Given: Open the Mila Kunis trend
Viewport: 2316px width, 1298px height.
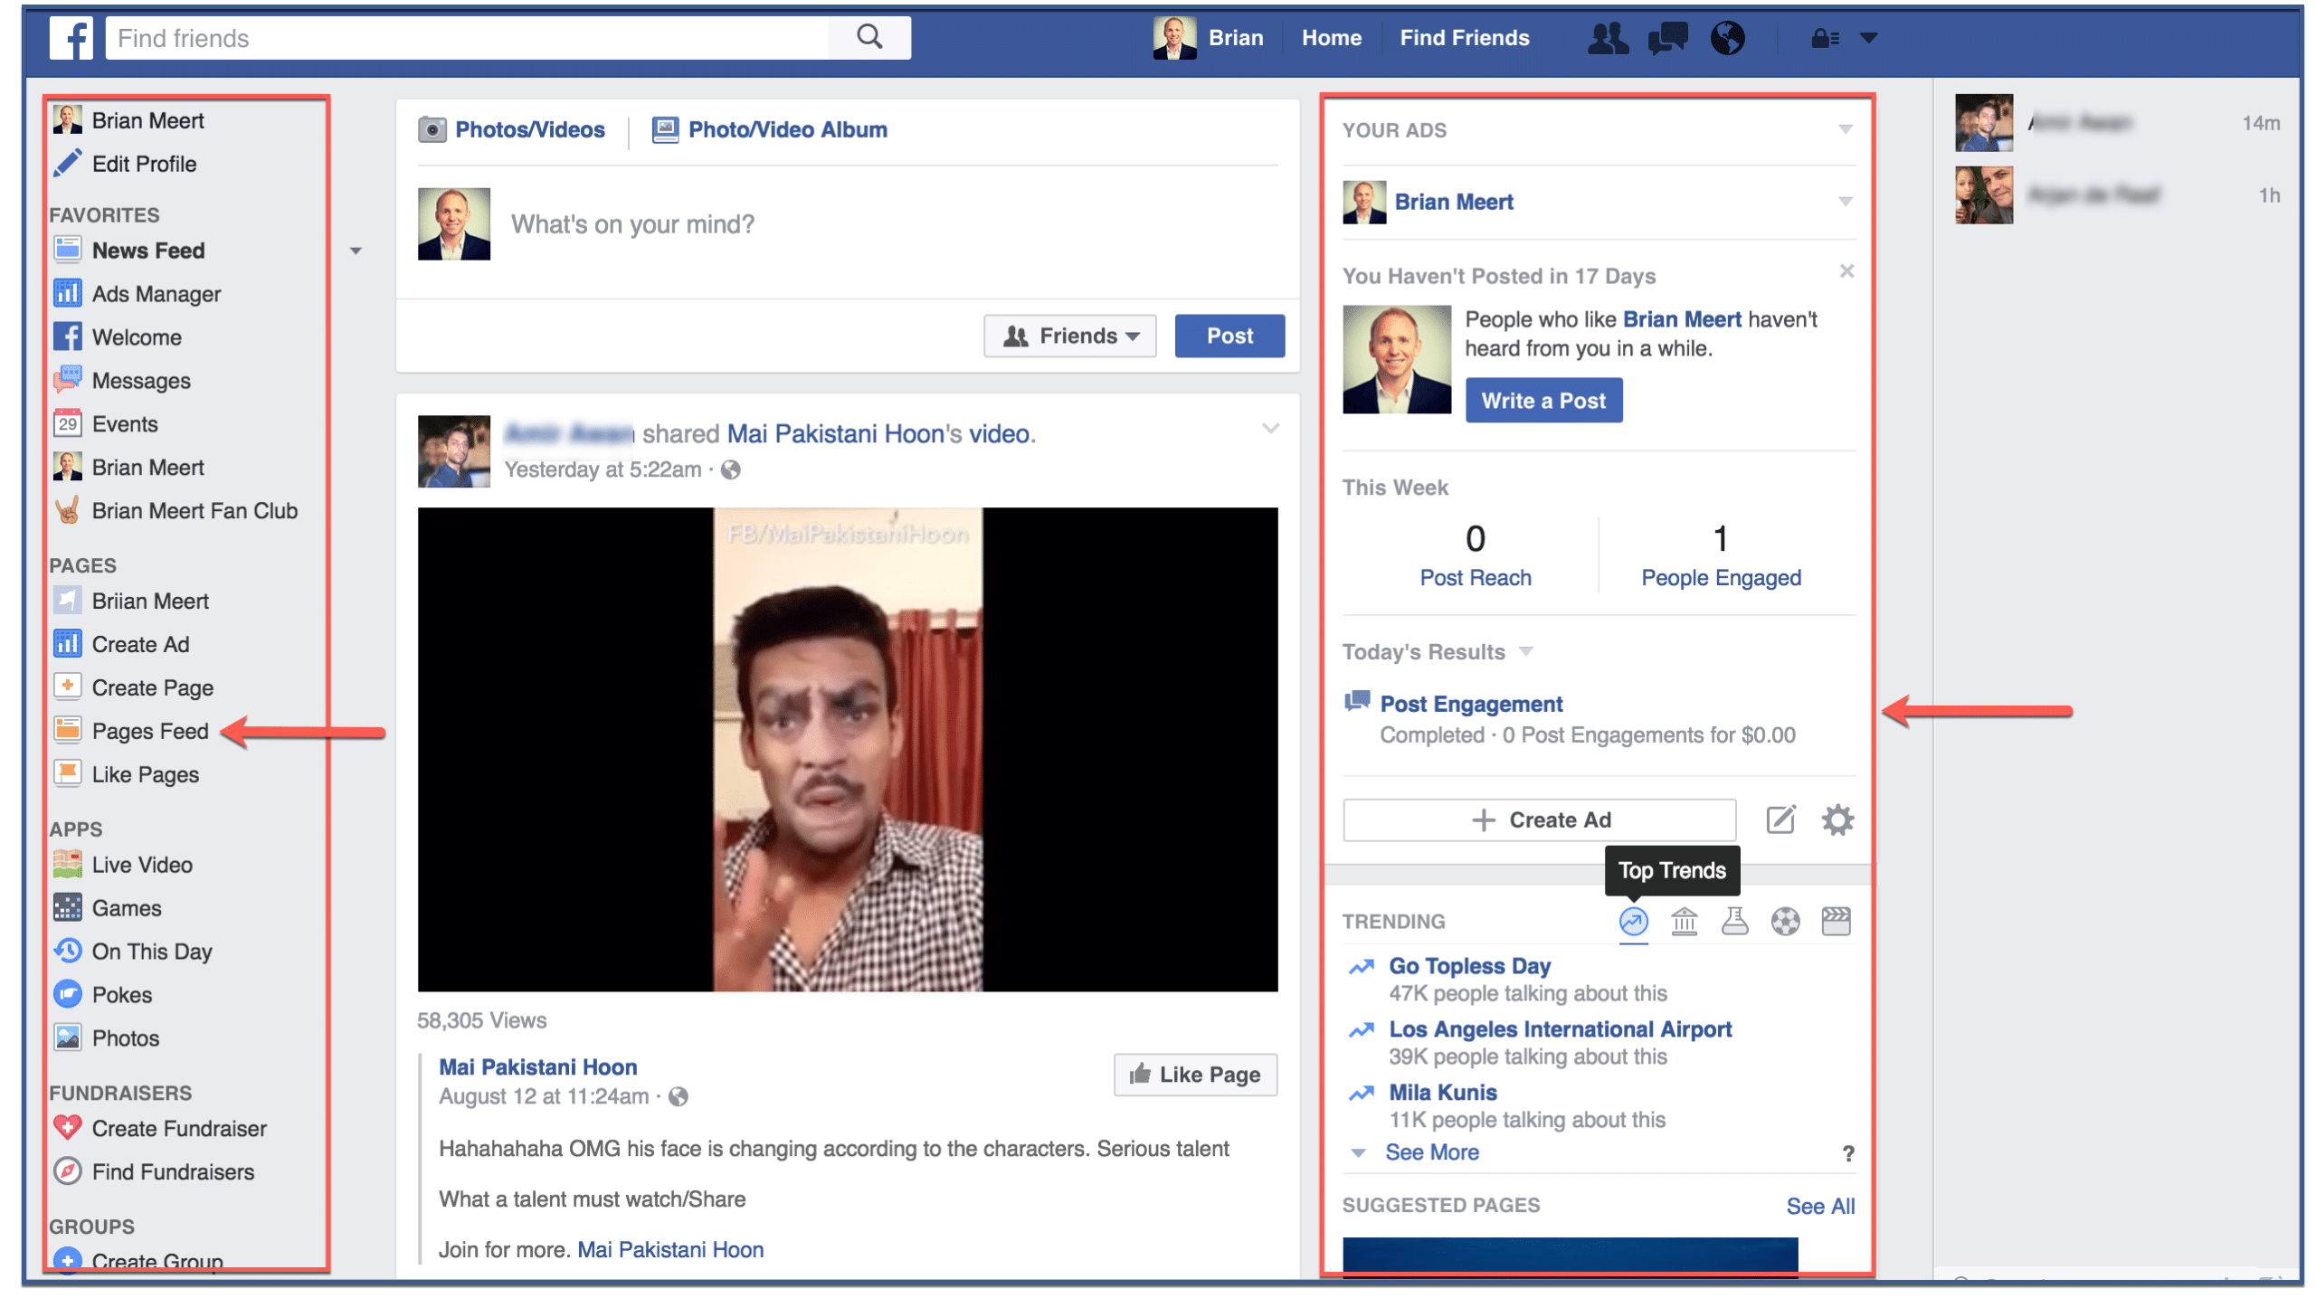Looking at the screenshot, I should [1442, 1093].
